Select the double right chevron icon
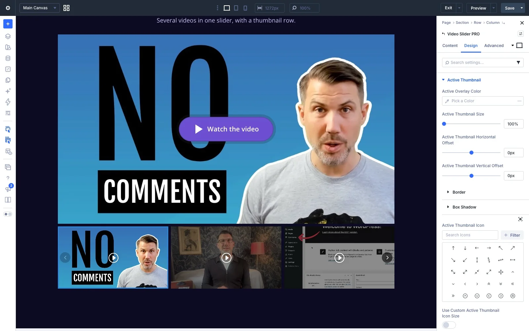Image resolution: width=529 pixels, height=331 pixels. tap(453, 296)
